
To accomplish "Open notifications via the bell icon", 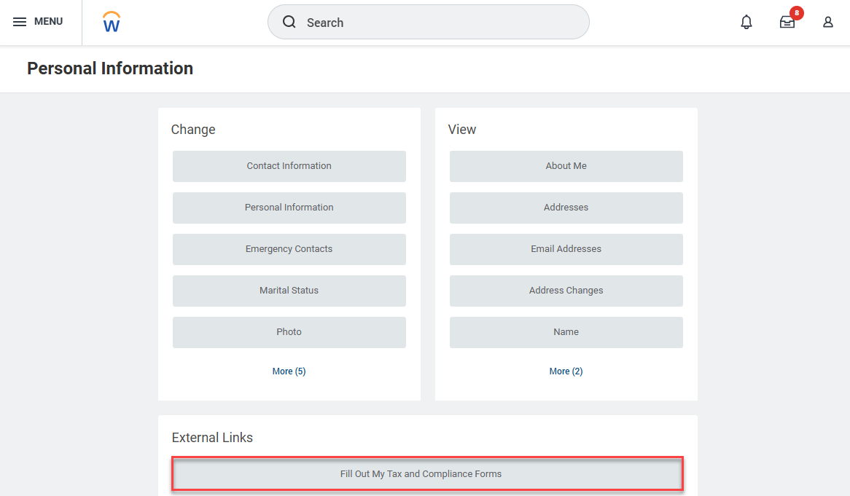I will 746,22.
